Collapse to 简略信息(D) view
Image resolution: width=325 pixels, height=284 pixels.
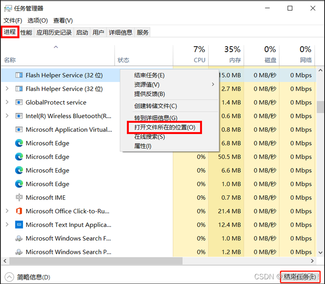click(27, 277)
